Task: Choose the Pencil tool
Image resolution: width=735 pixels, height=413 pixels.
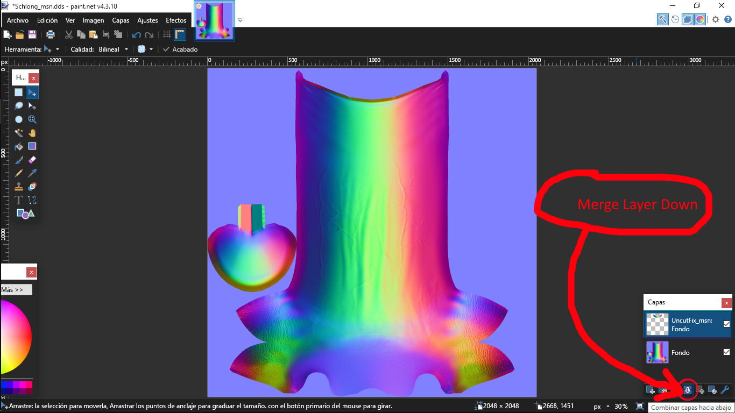Action: 19,173
